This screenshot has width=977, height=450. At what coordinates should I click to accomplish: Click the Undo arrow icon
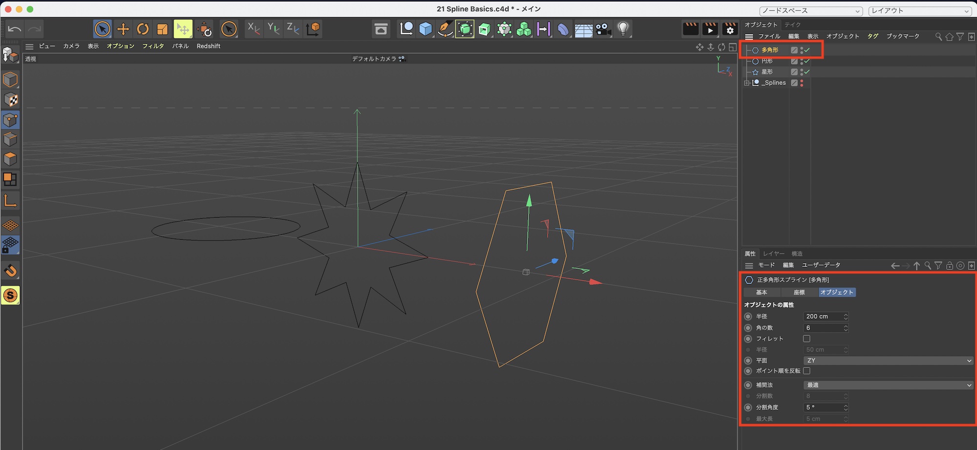coord(15,29)
